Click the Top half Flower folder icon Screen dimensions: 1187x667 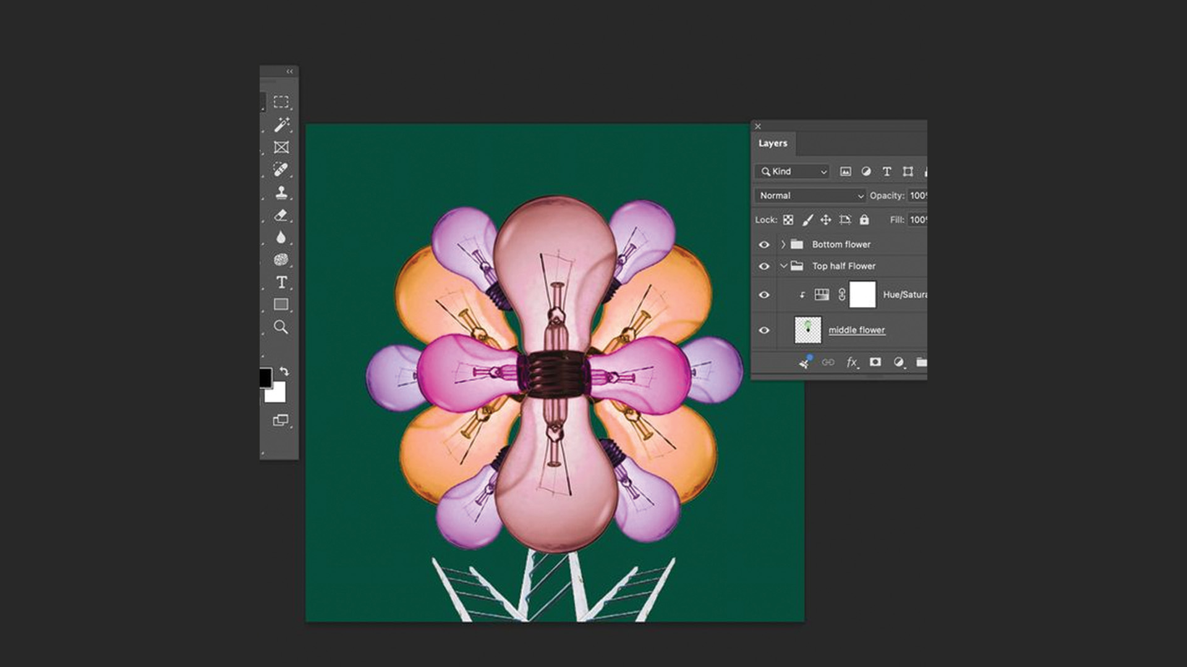pyautogui.click(x=797, y=266)
